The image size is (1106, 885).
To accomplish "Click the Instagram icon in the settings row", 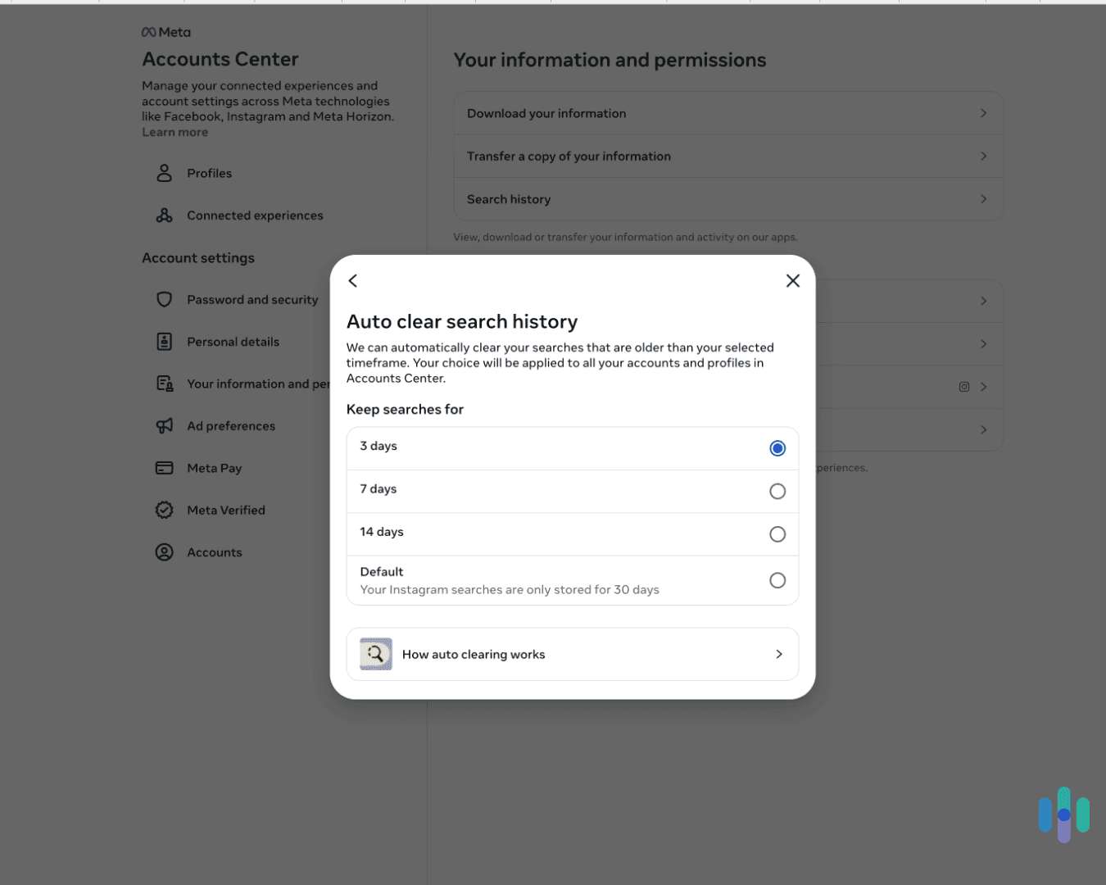I will 963,386.
